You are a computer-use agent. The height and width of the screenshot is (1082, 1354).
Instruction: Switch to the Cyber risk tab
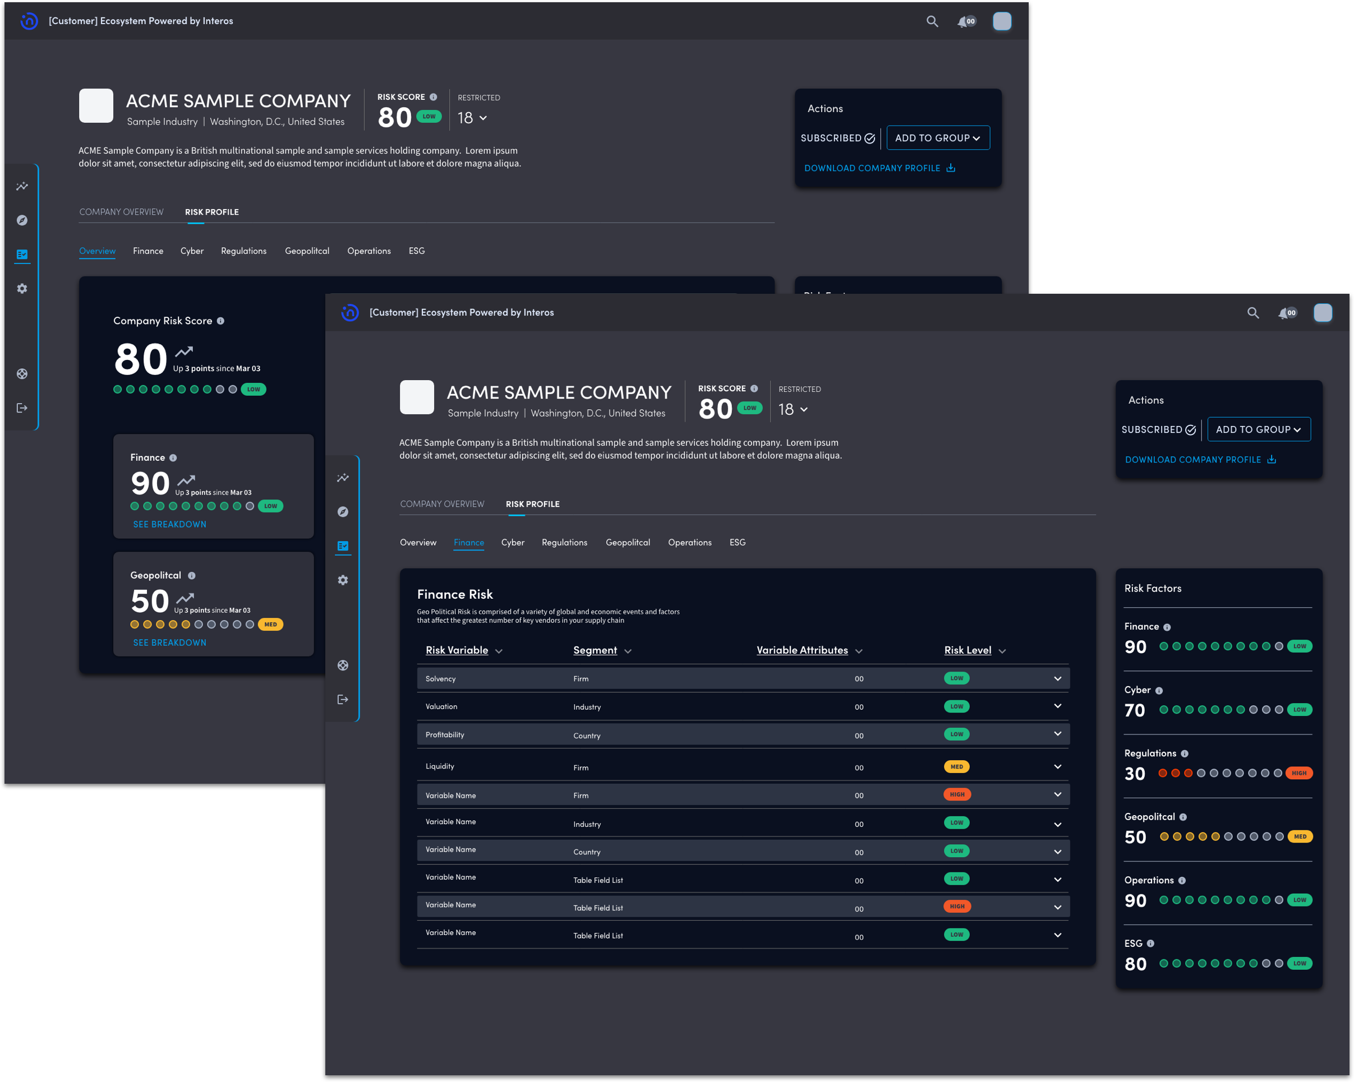pos(513,542)
